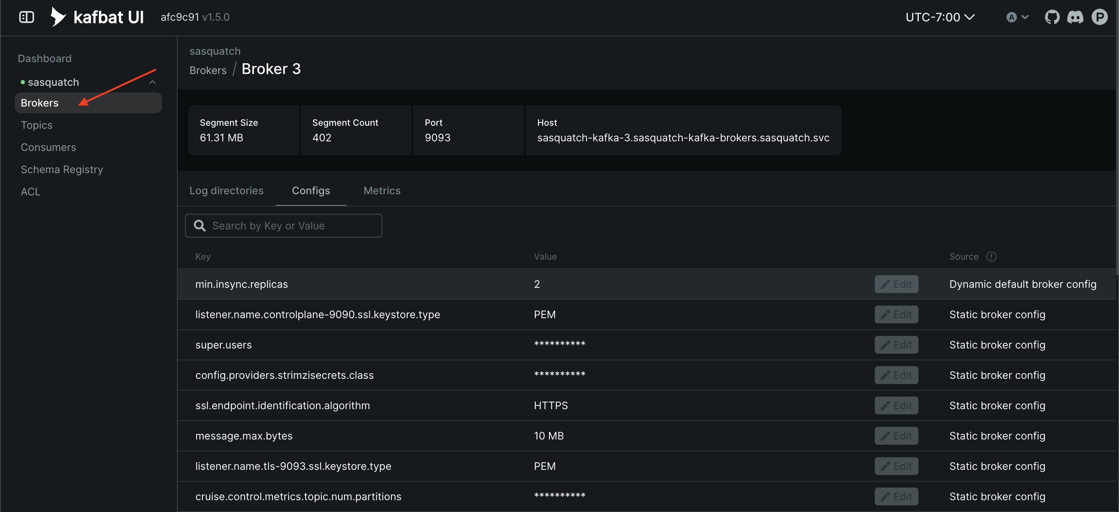Switch to Log directories tab
The width and height of the screenshot is (1119, 512).
pyautogui.click(x=226, y=190)
